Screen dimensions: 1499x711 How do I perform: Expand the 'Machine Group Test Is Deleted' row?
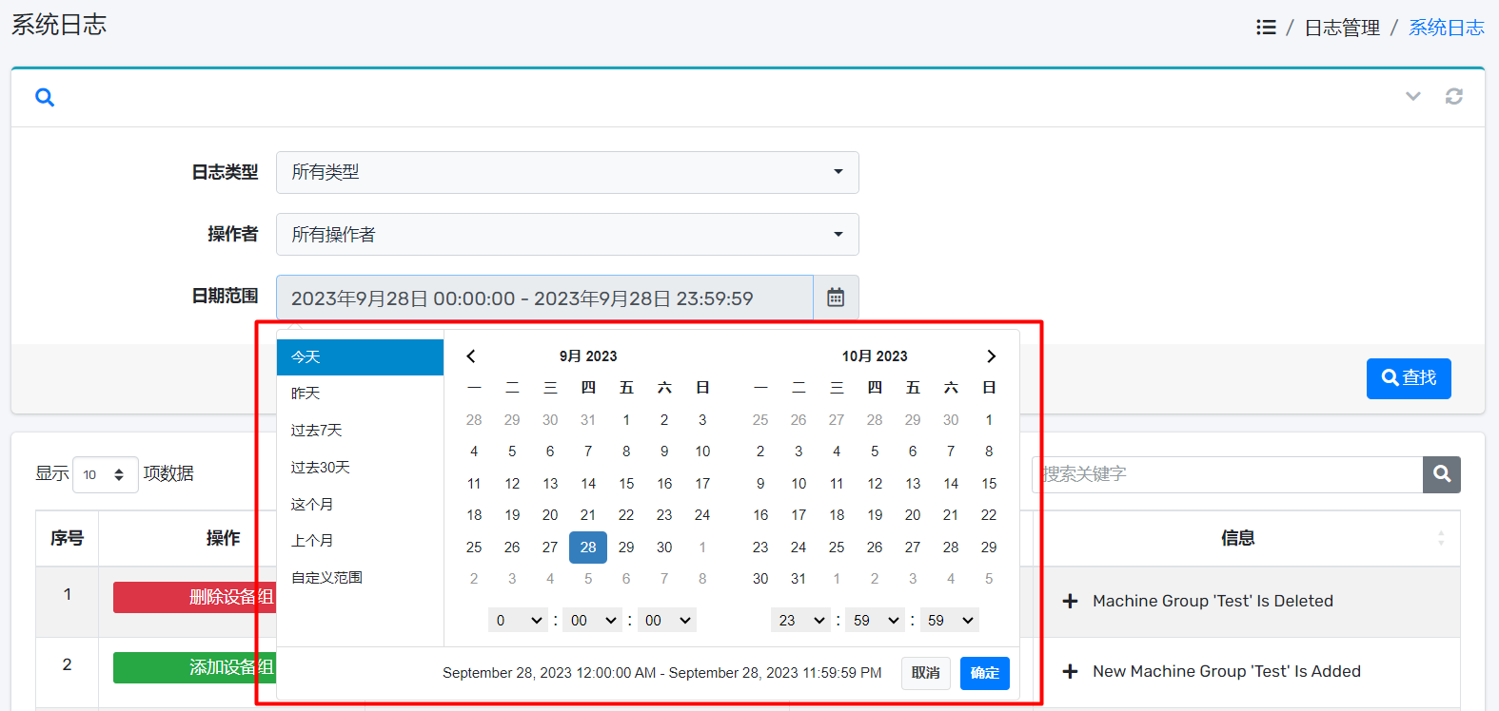coord(1071,601)
